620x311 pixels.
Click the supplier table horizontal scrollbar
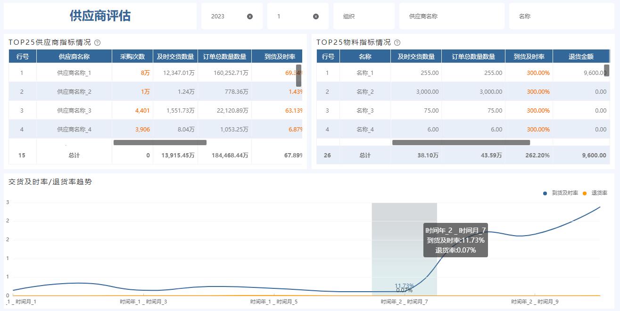[x=160, y=142]
